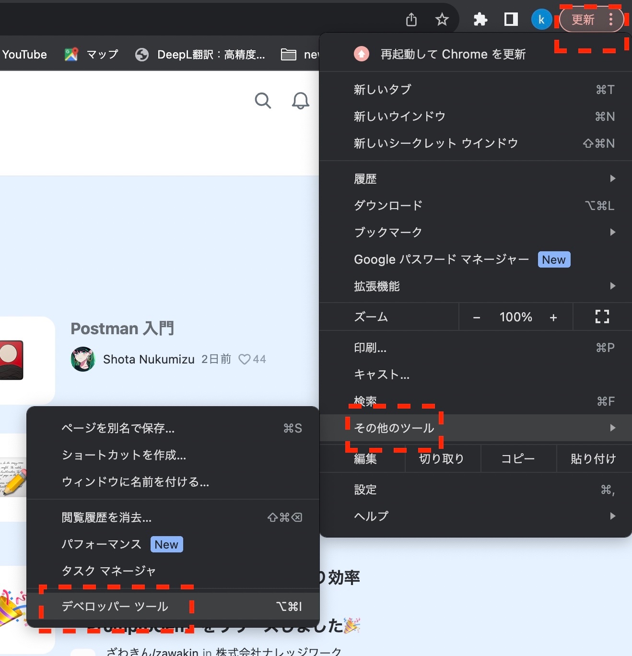Click 貼り付け edit button

[x=594, y=458]
